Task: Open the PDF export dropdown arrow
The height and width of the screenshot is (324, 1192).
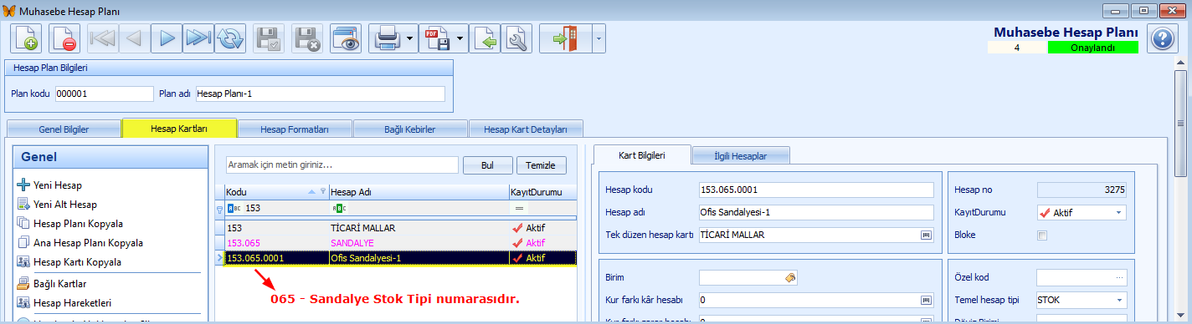Action: pyautogui.click(x=460, y=38)
